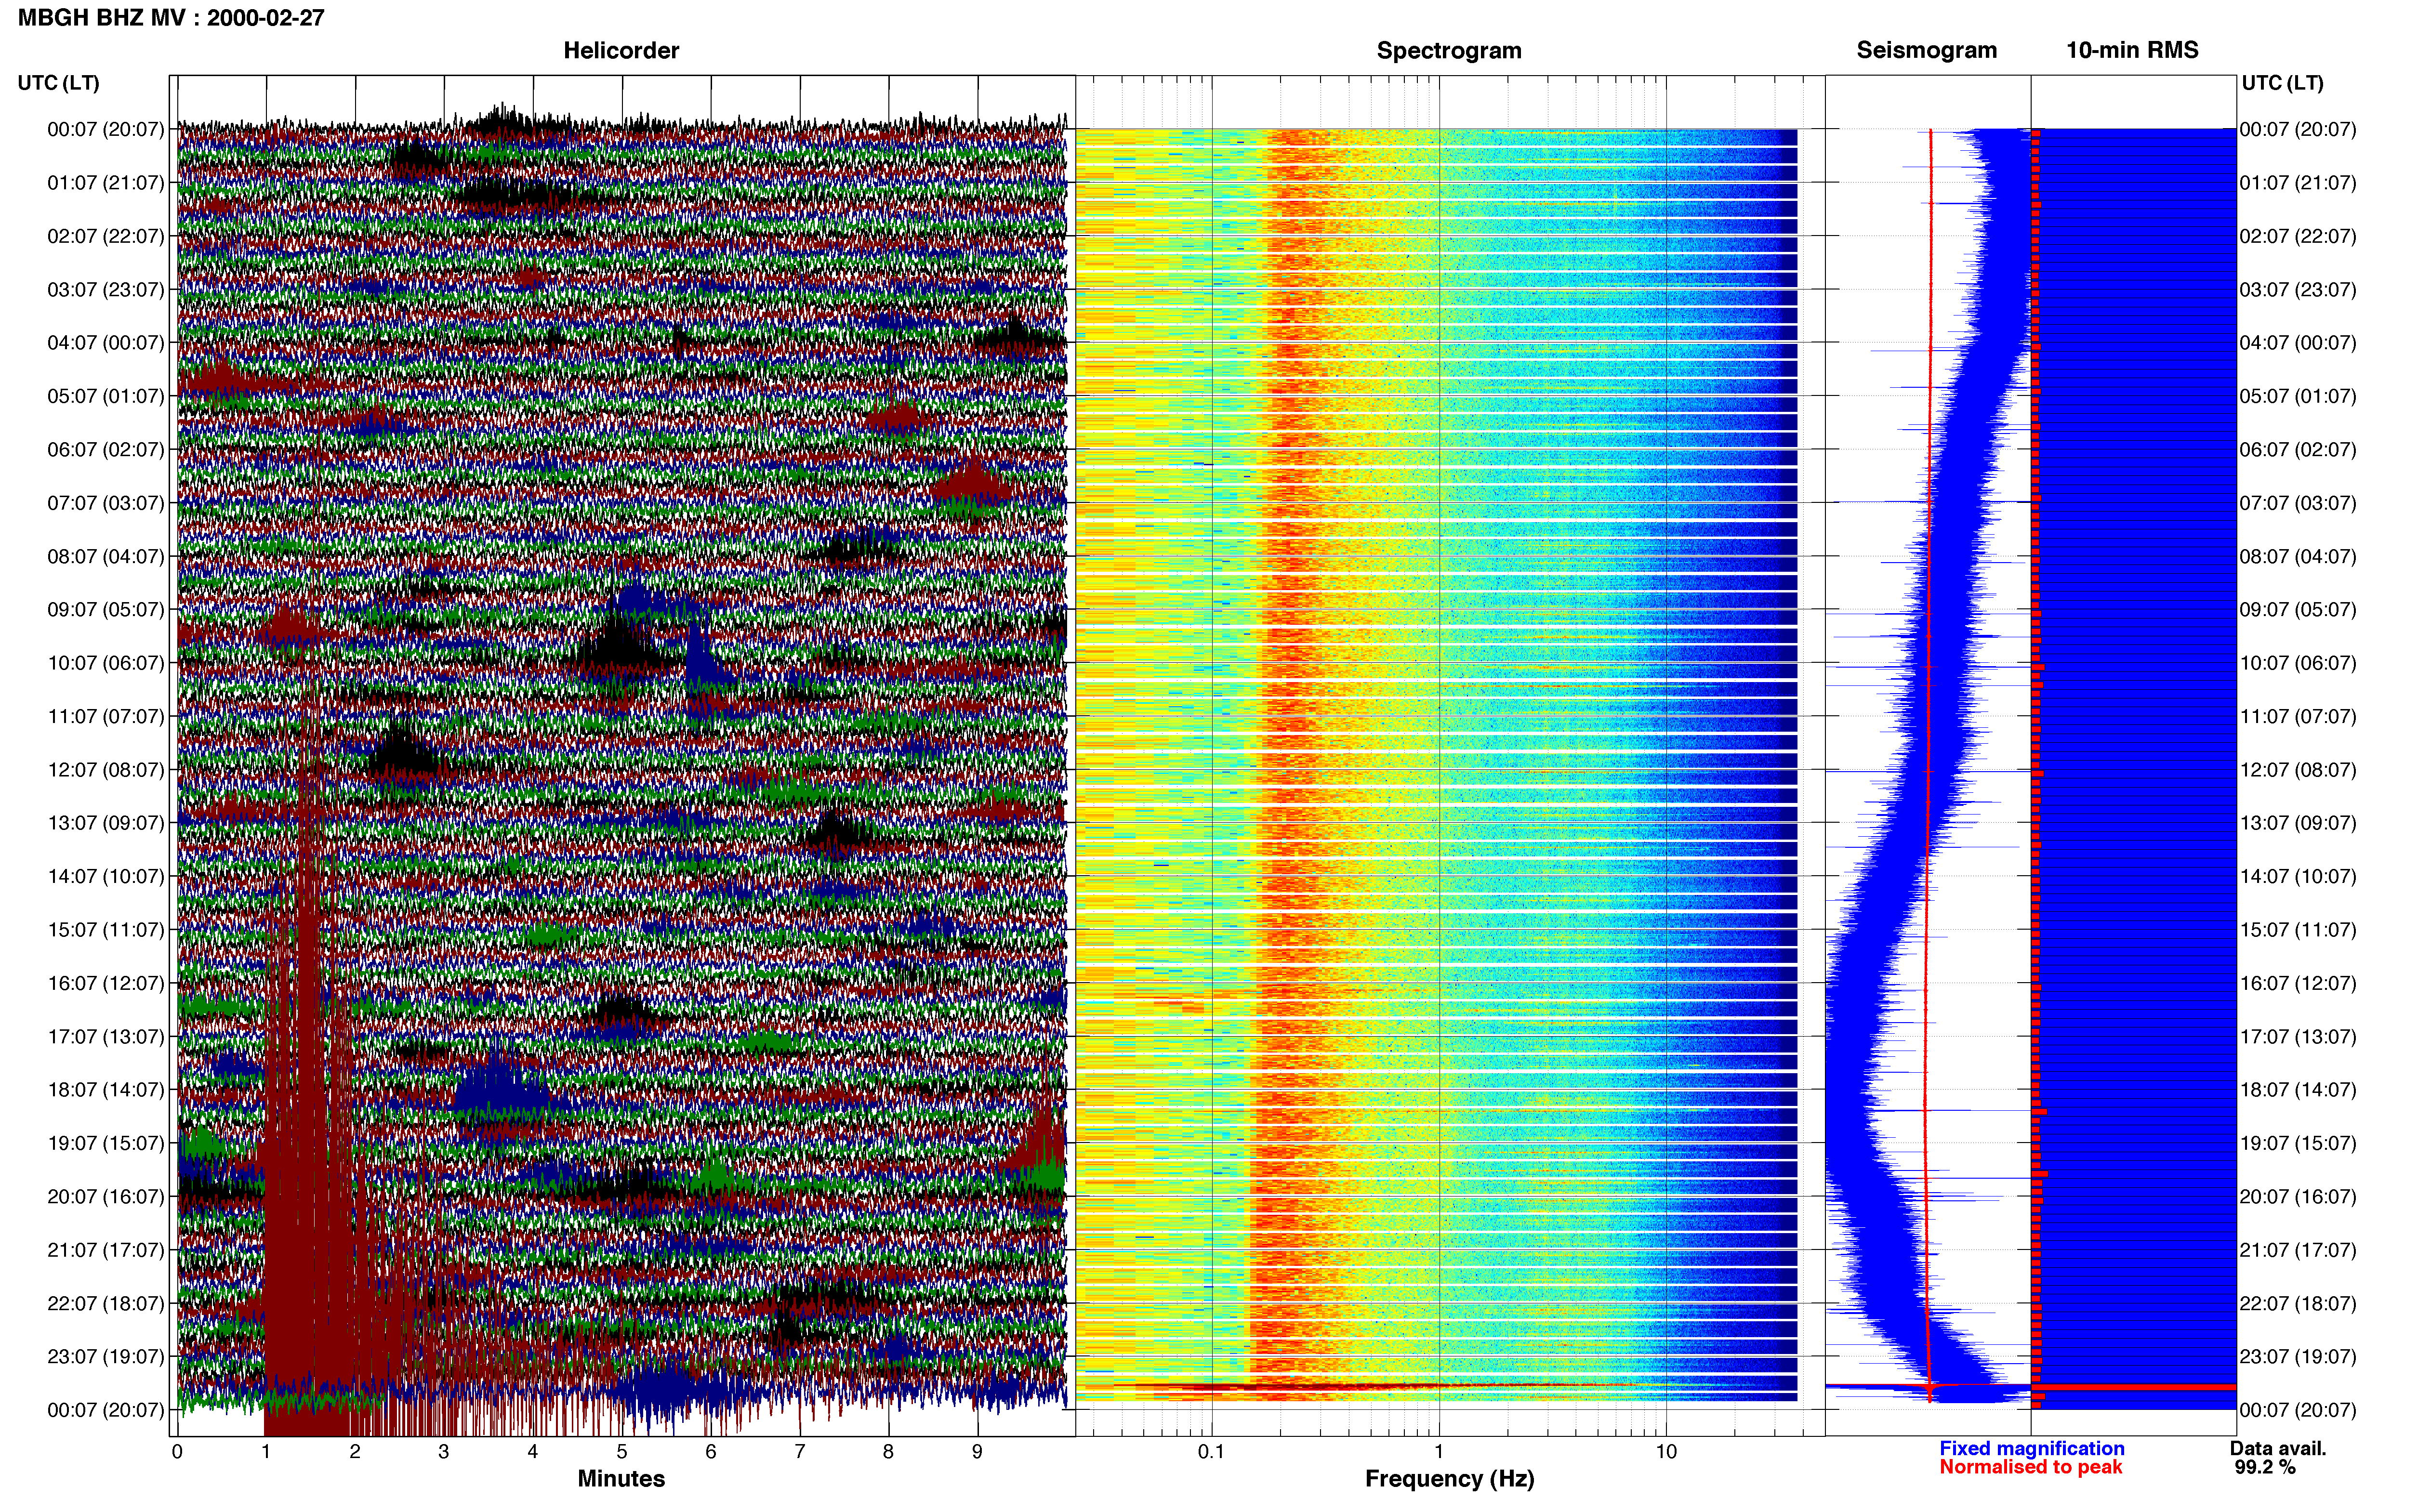
Task: Click the left '22:07 (18:07)' time label
Action: tap(105, 1303)
